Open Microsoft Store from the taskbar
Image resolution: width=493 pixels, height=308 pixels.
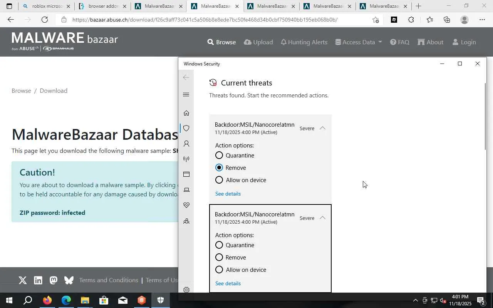(x=104, y=300)
